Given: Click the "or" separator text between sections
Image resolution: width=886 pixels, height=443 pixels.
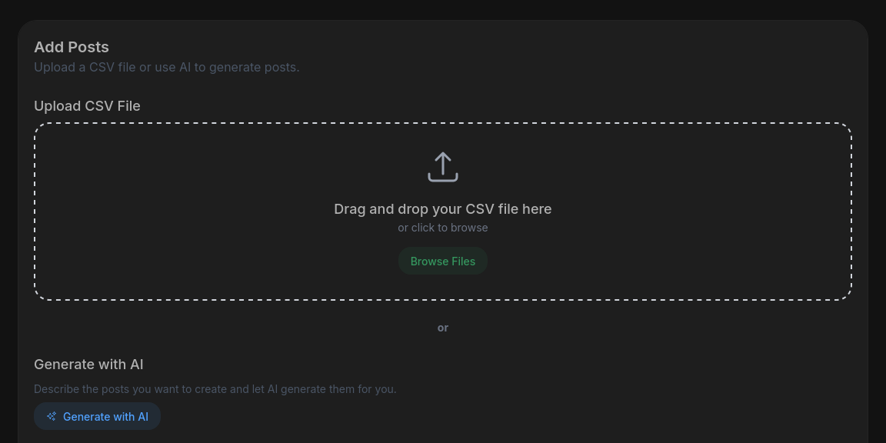Looking at the screenshot, I should tap(442, 328).
